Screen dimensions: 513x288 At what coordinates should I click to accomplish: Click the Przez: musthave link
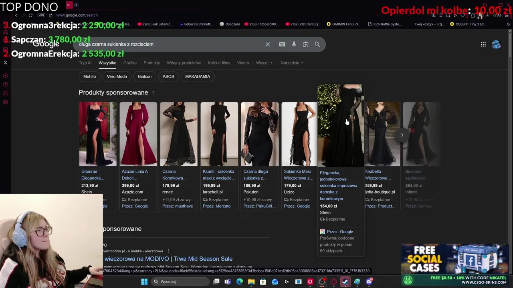point(178,206)
